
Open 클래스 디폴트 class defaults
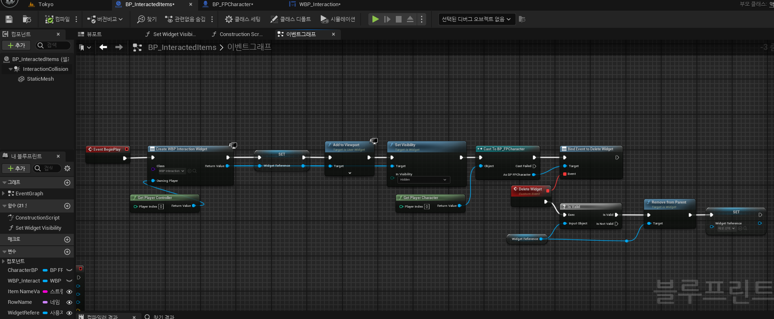pos(290,19)
